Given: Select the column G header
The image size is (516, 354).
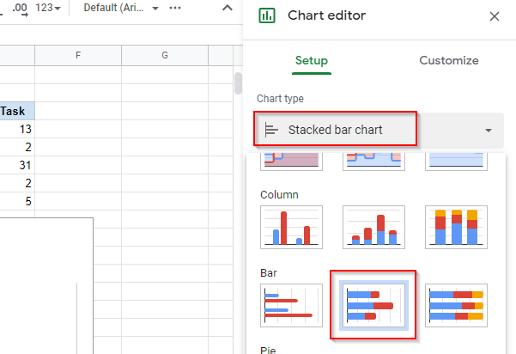Looking at the screenshot, I should tap(165, 56).
